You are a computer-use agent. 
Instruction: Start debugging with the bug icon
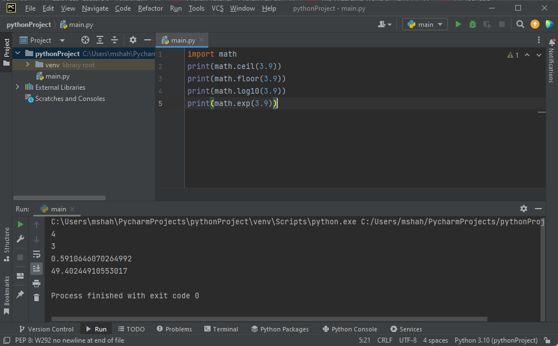point(473,24)
